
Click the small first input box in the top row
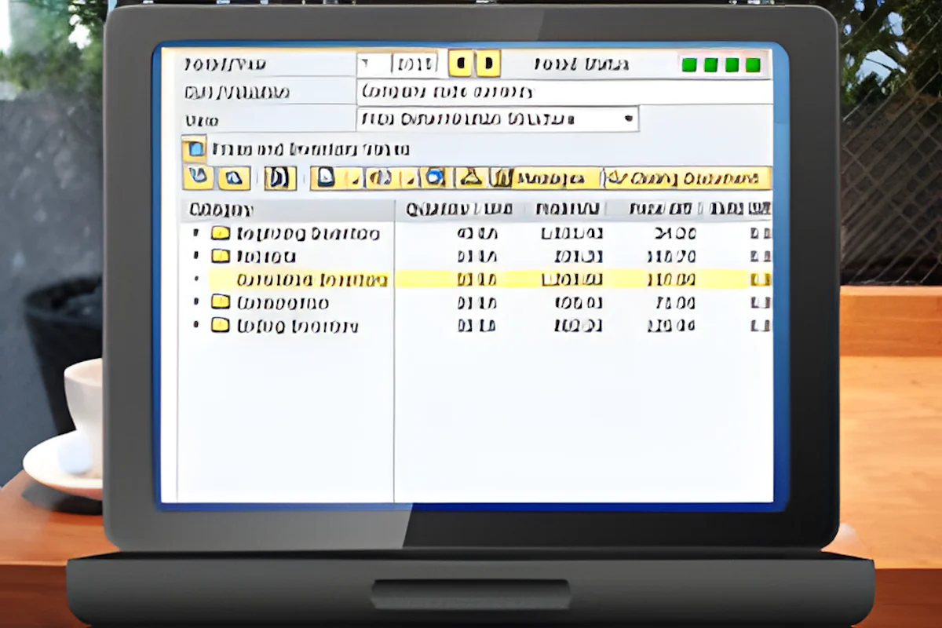[x=374, y=64]
